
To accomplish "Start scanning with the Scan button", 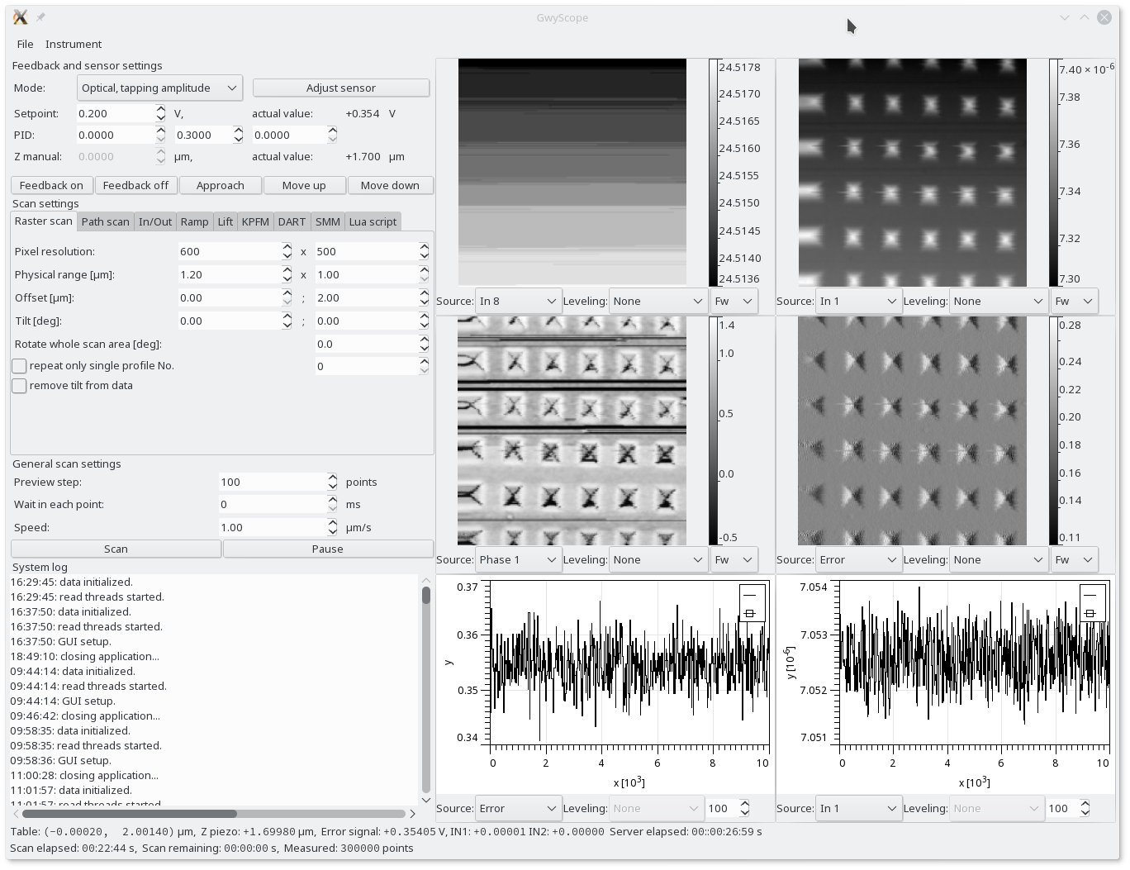I will 116,548.
